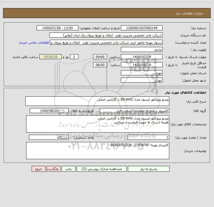The height and width of the screenshot is (207, 214).
Task: Click the buyer organization name field
Action: pyautogui.click(x=106, y=35)
